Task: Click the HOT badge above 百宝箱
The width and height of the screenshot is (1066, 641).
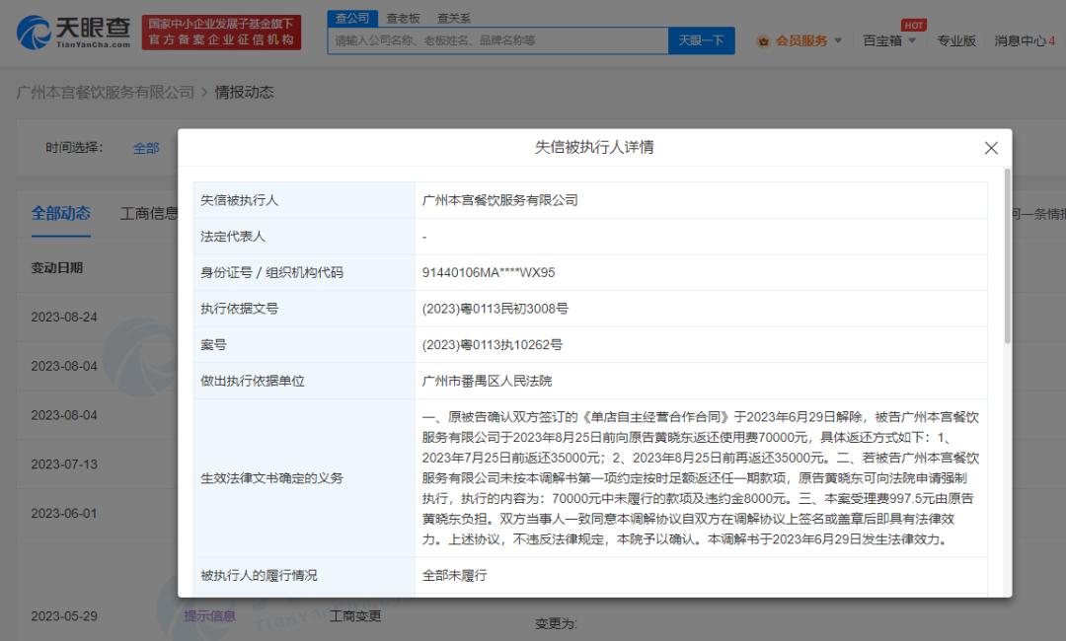Action: tap(913, 25)
